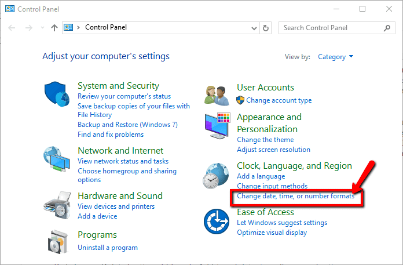403x265 pixels.
Task: Open Hardware and Sound category
Action: tap(120, 196)
